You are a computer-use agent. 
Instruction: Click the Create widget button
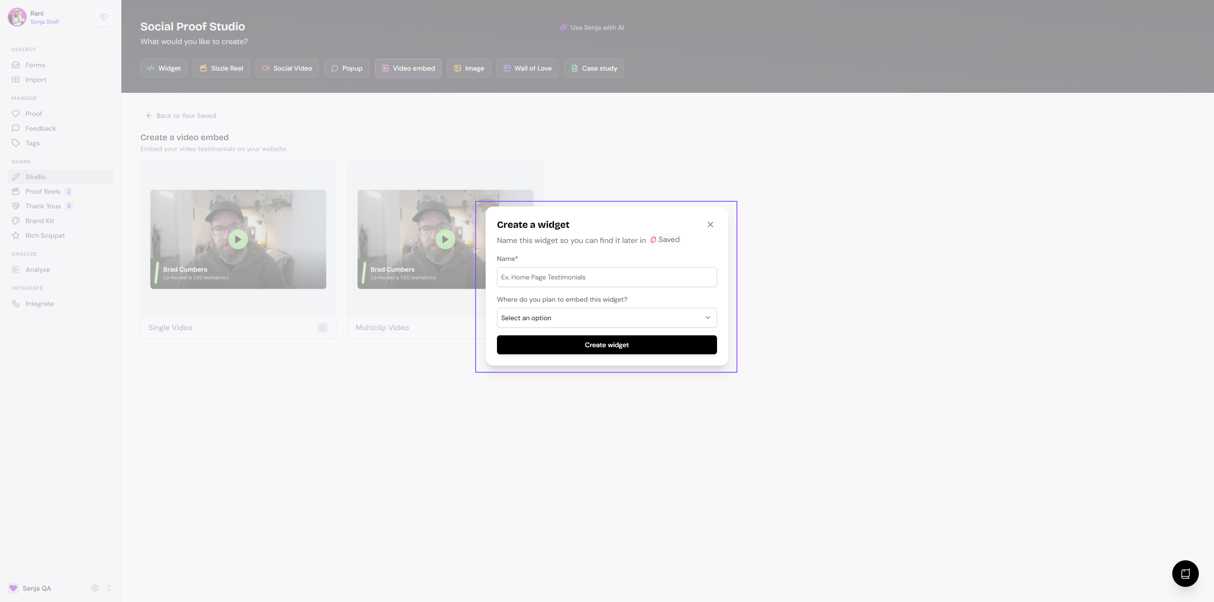[x=607, y=345]
